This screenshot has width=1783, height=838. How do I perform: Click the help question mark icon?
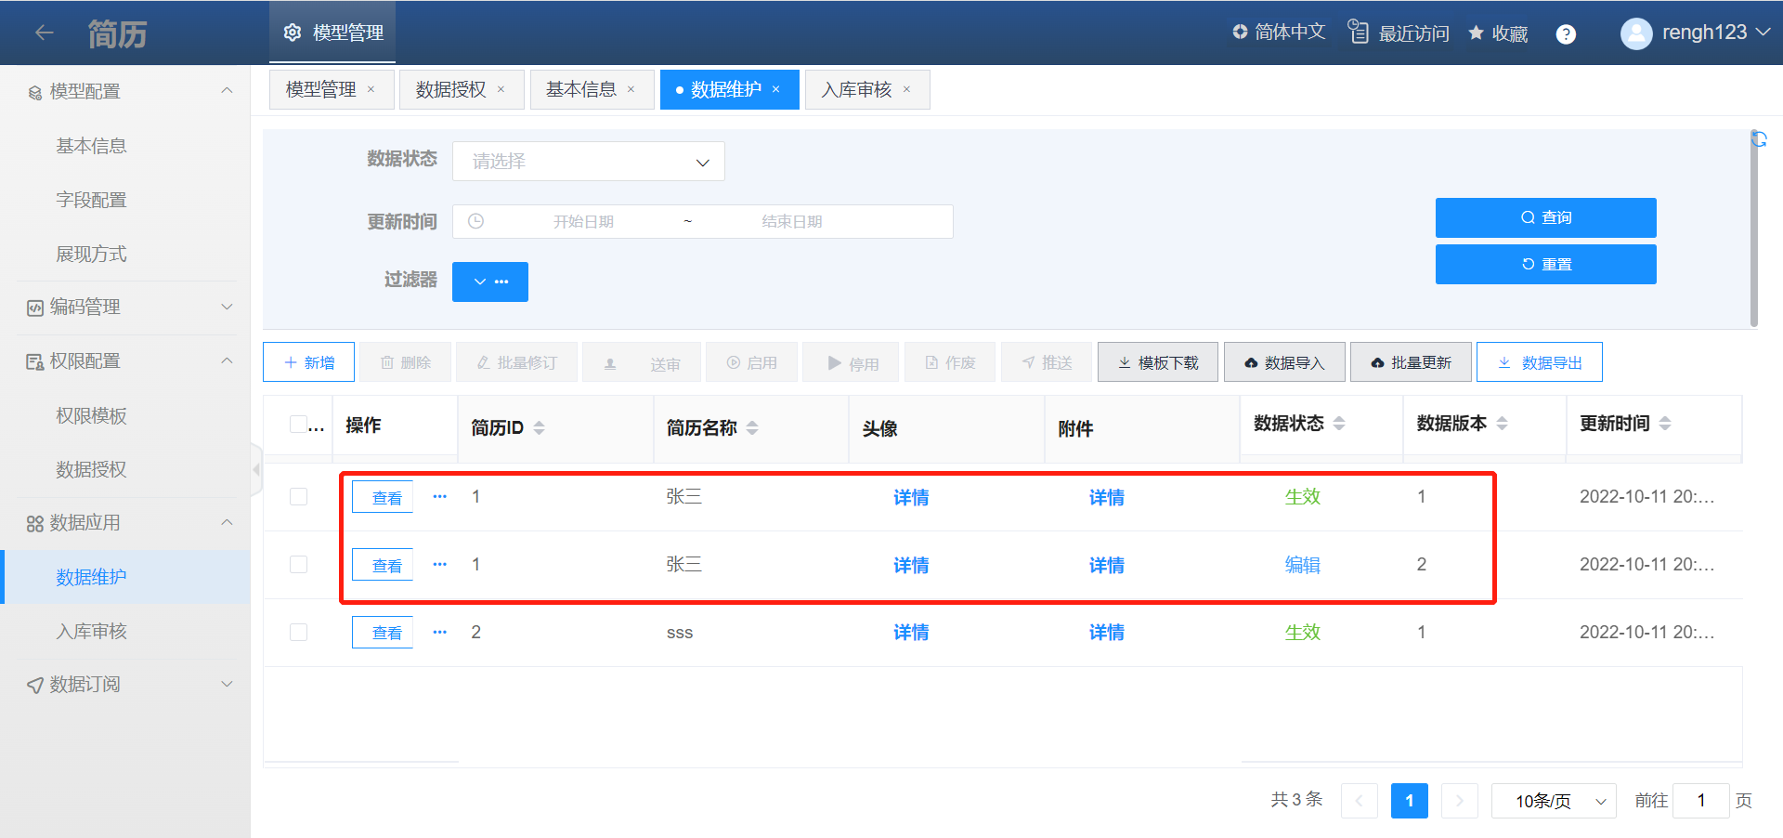[1566, 34]
